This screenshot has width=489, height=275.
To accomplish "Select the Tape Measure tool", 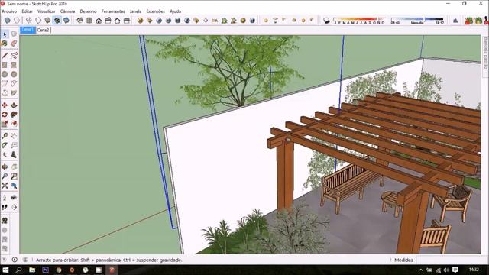I will 5,136.
